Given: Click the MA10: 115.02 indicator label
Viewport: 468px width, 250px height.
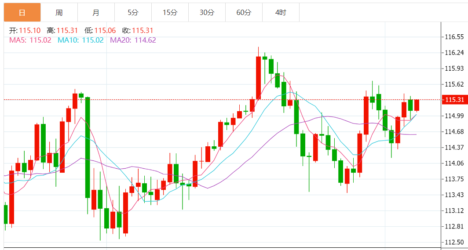Looking at the screenshot, I should (80, 40).
